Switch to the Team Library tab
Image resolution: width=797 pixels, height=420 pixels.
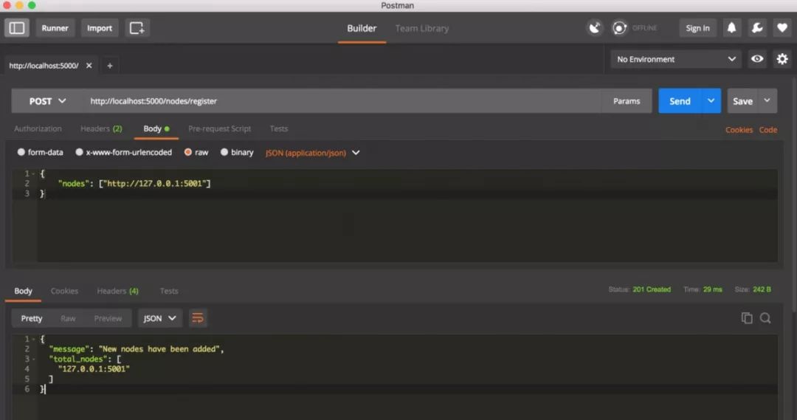pyautogui.click(x=422, y=29)
